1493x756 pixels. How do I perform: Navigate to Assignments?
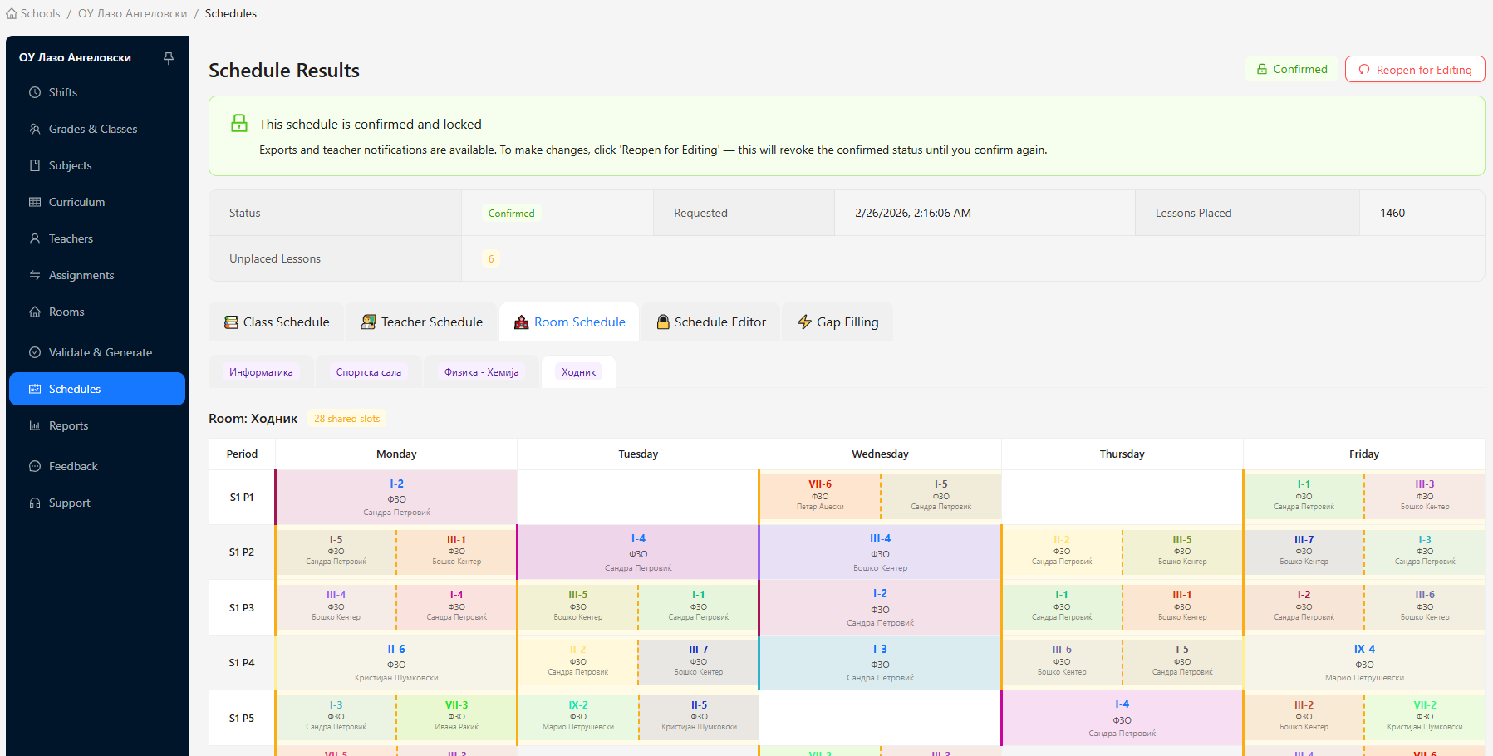pyautogui.click(x=97, y=275)
